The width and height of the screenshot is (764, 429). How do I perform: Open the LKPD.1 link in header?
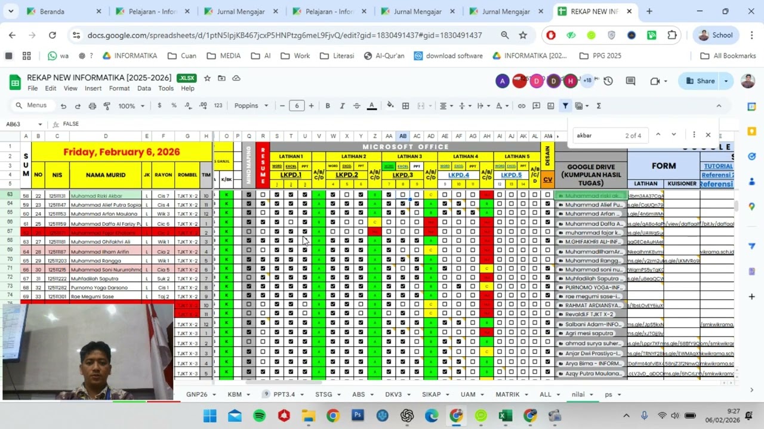tap(291, 175)
